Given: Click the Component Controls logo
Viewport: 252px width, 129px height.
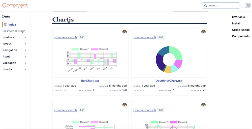Looking at the screenshot, I should pyautogui.click(x=15, y=6).
